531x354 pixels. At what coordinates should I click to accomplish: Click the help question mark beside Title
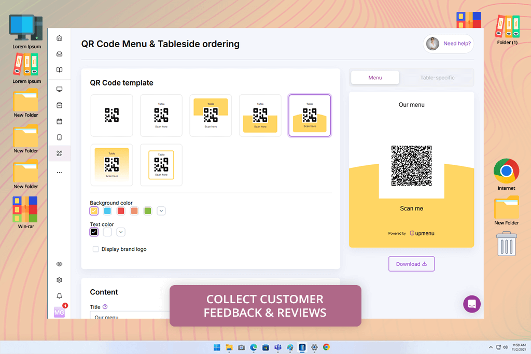coord(105,307)
